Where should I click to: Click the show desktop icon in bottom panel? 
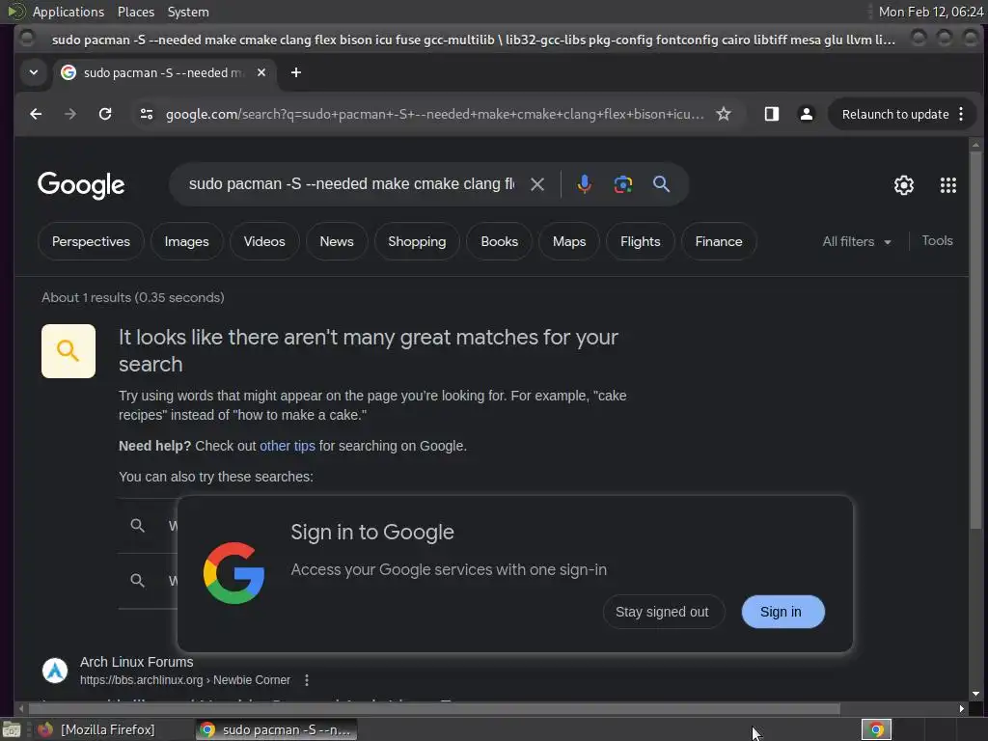pos(12,729)
